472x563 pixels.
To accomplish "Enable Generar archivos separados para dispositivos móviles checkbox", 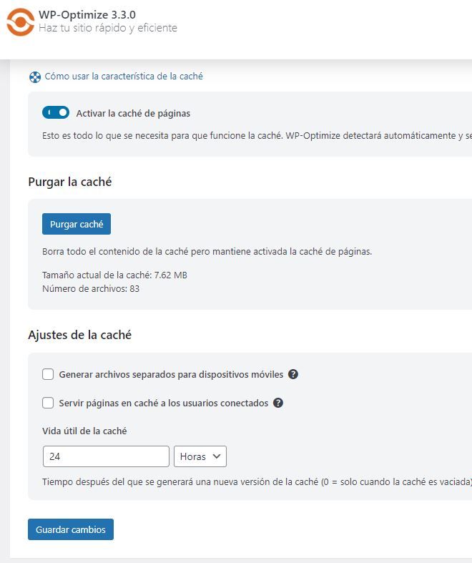I will pyautogui.click(x=48, y=374).
